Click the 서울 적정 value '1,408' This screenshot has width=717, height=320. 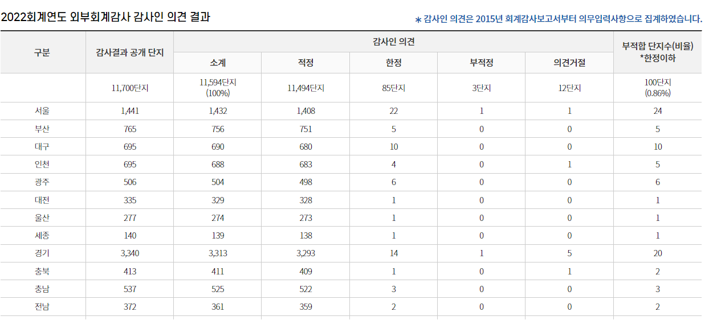[x=305, y=111]
